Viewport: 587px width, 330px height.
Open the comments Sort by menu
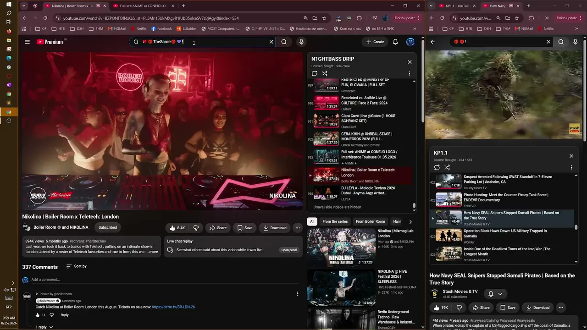click(76, 266)
